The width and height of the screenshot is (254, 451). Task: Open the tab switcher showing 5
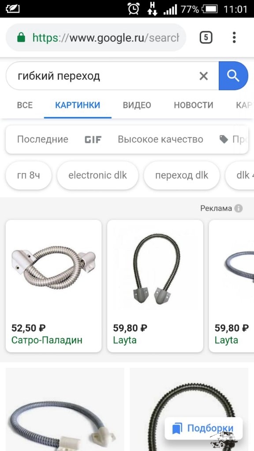[206, 37]
